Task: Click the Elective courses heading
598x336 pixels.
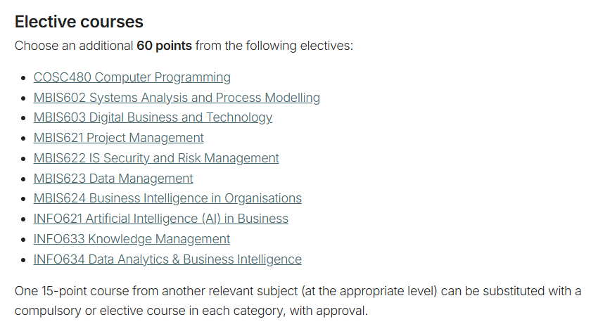Action: pyautogui.click(x=79, y=22)
